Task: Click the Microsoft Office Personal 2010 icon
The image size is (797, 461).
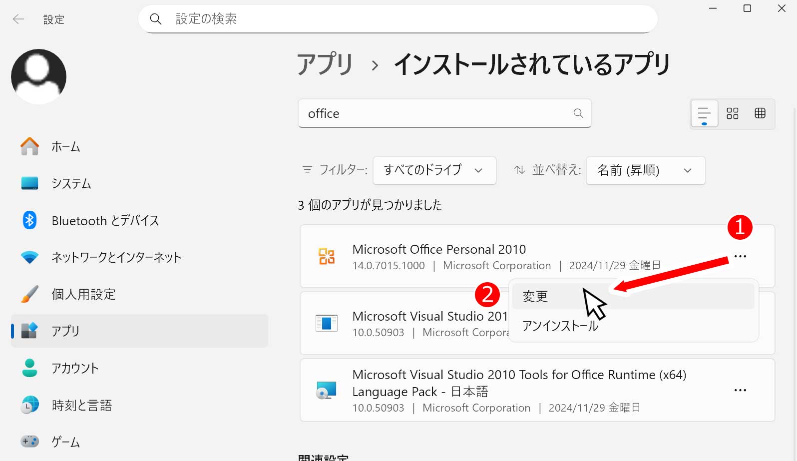Action: [327, 256]
